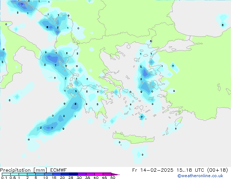
Task: Click the legend value '45'
Action: pyautogui.click(x=104, y=178)
